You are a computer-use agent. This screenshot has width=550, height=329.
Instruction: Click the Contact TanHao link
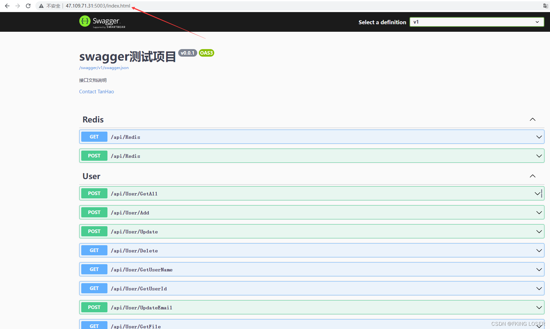point(97,92)
